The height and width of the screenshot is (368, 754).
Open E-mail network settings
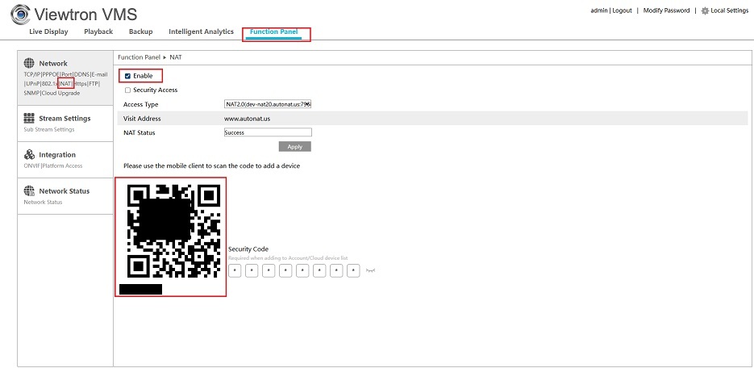point(99,74)
